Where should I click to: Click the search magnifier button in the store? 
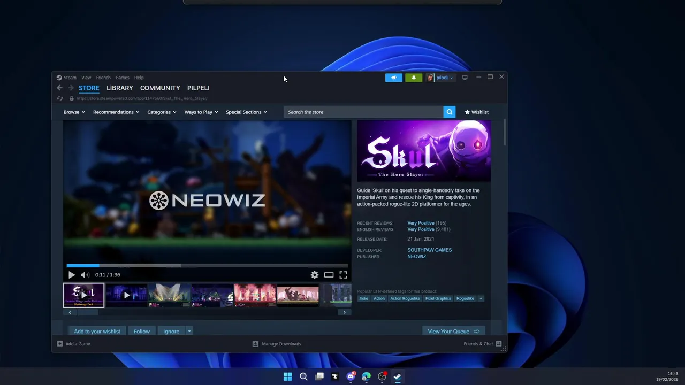point(450,112)
